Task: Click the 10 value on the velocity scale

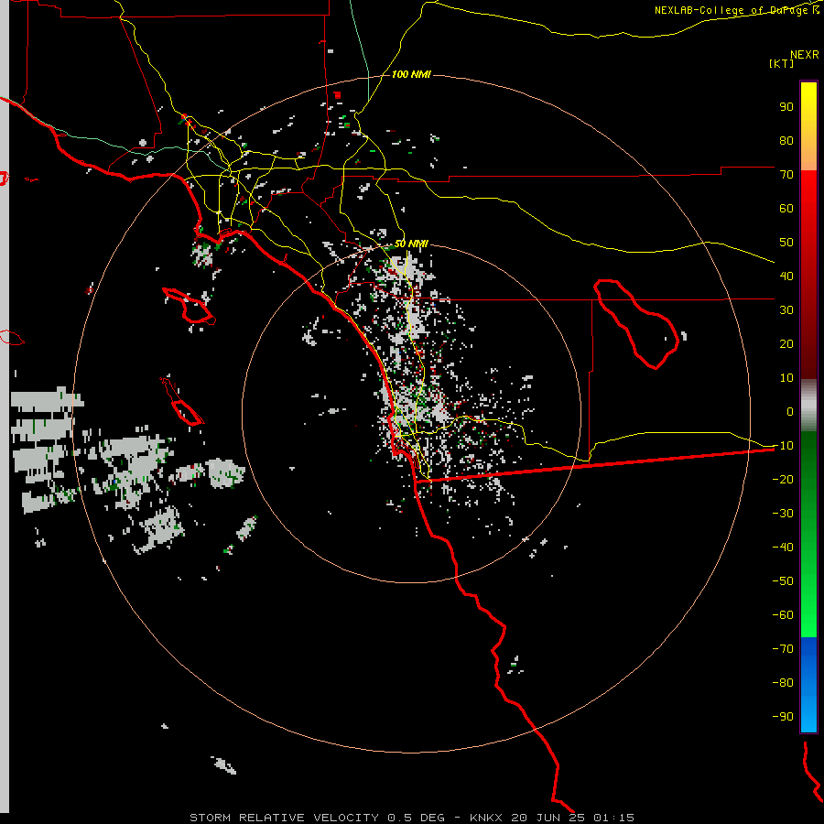Action: [786, 378]
